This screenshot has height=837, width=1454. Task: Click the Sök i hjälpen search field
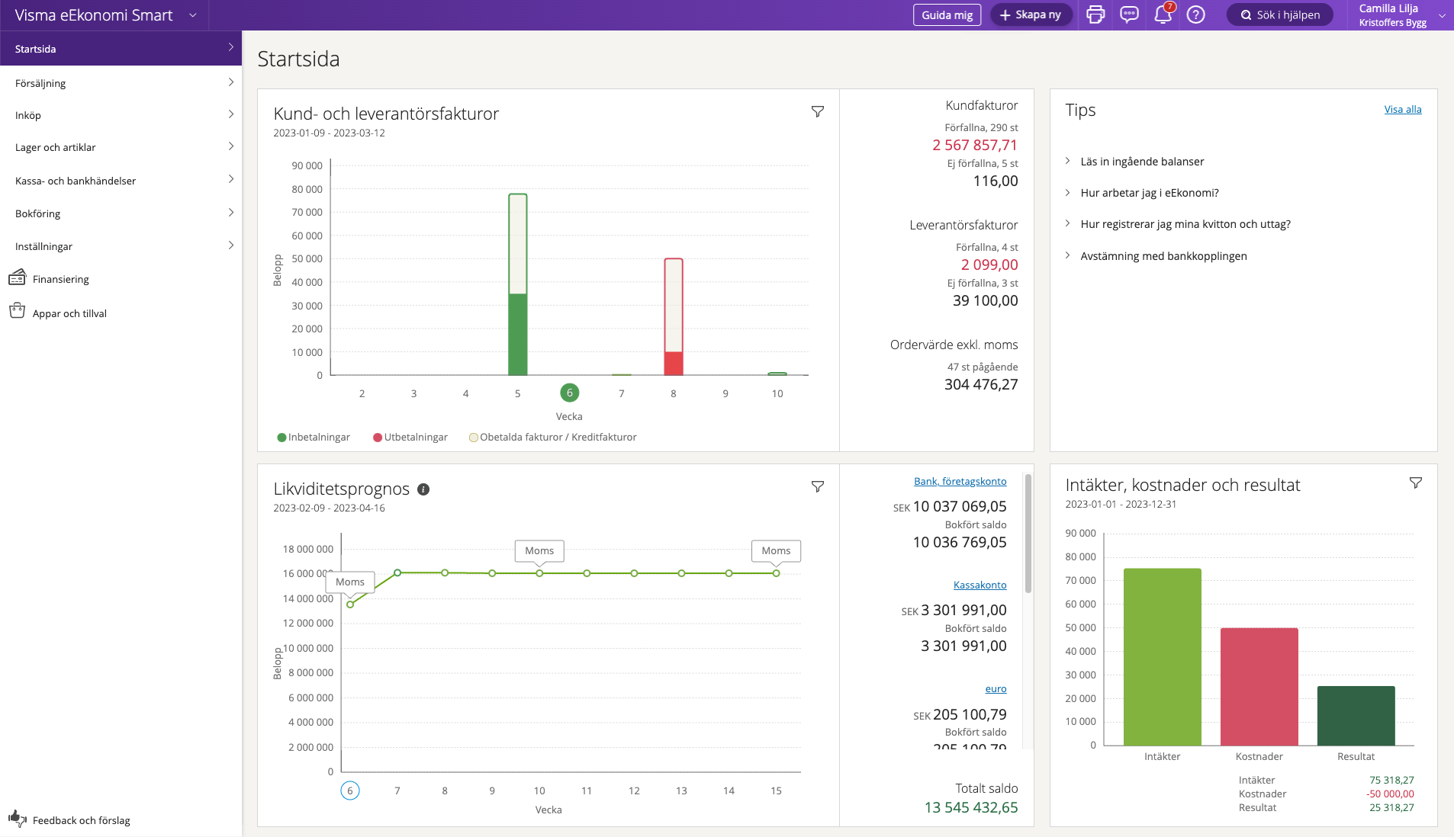1279,14
